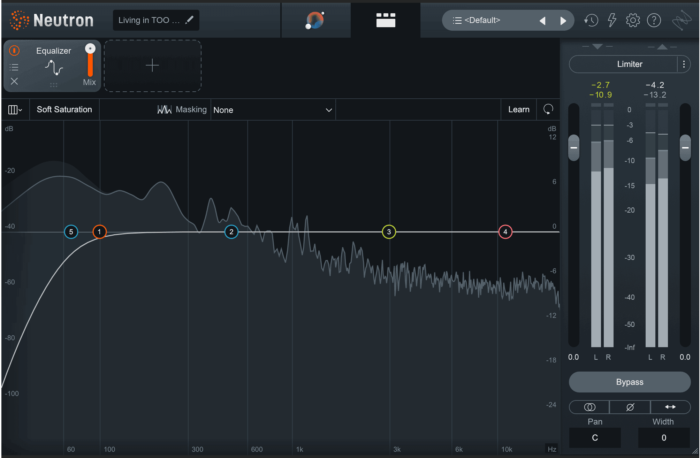
Task: Open the Visual Mixer view
Action: (x=315, y=20)
